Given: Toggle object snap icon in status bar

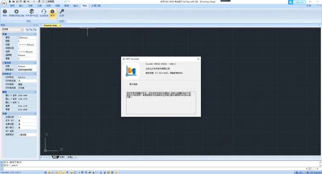Looking at the screenshot, I should 60,173.
